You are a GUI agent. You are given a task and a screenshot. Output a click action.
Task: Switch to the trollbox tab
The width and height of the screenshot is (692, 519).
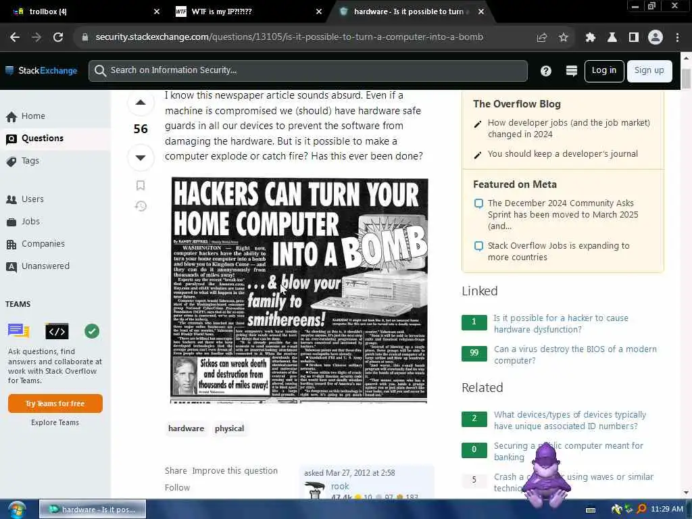[84, 11]
